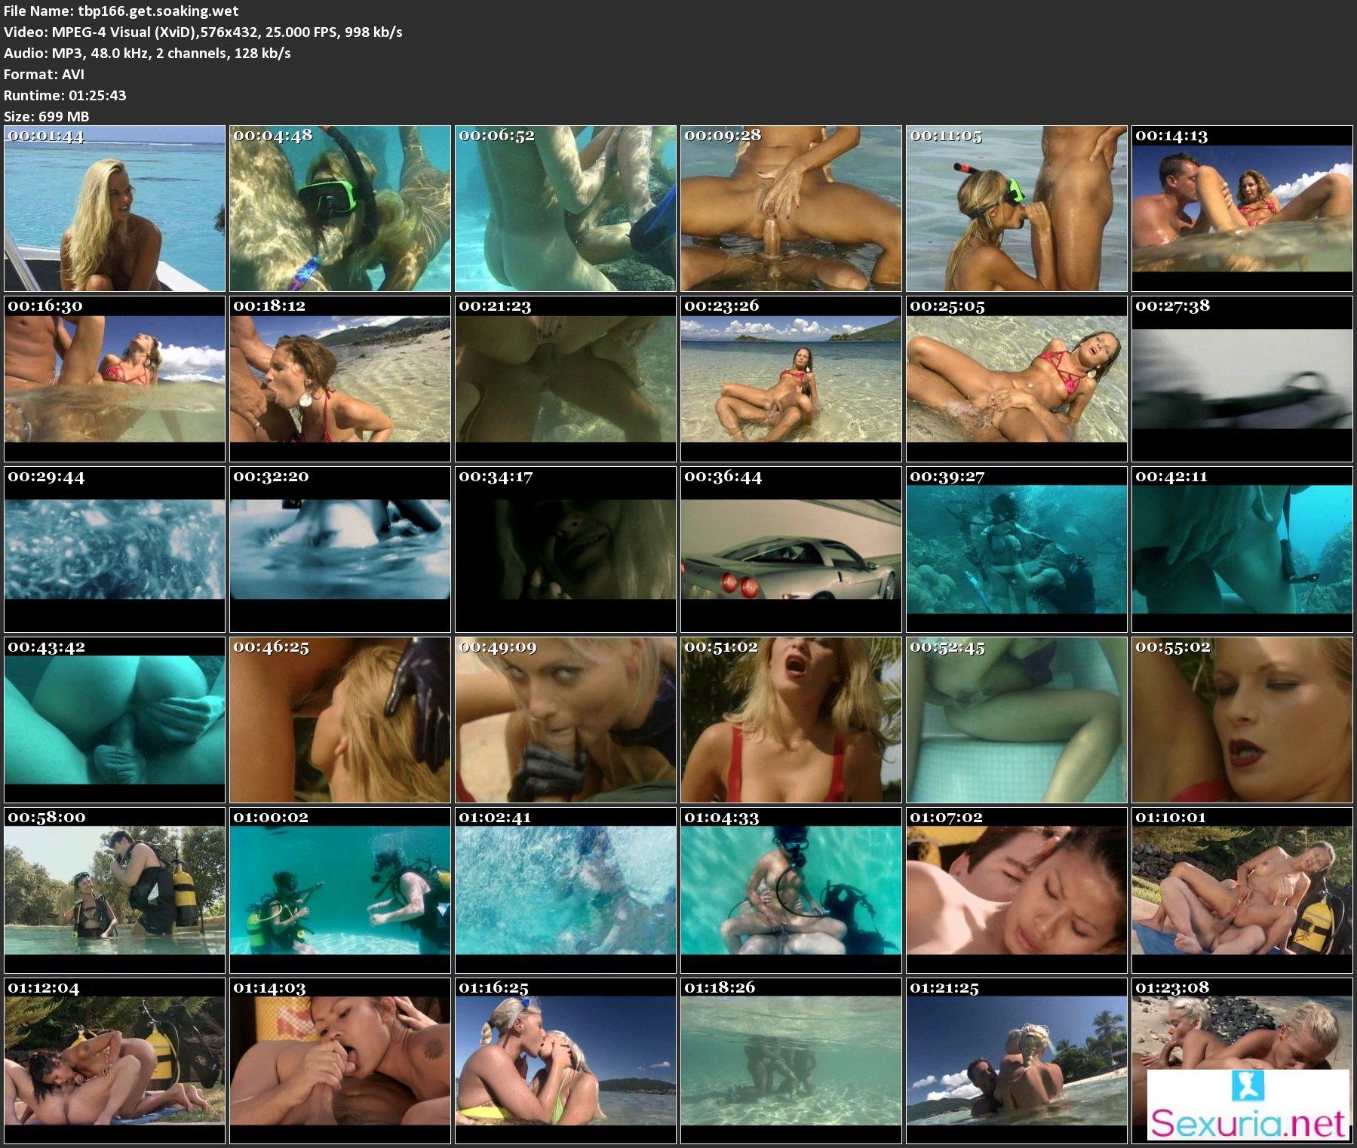Click the Sexuria.net watermark logo icon
This screenshot has height=1148, width=1357.
pyautogui.click(x=1248, y=1086)
